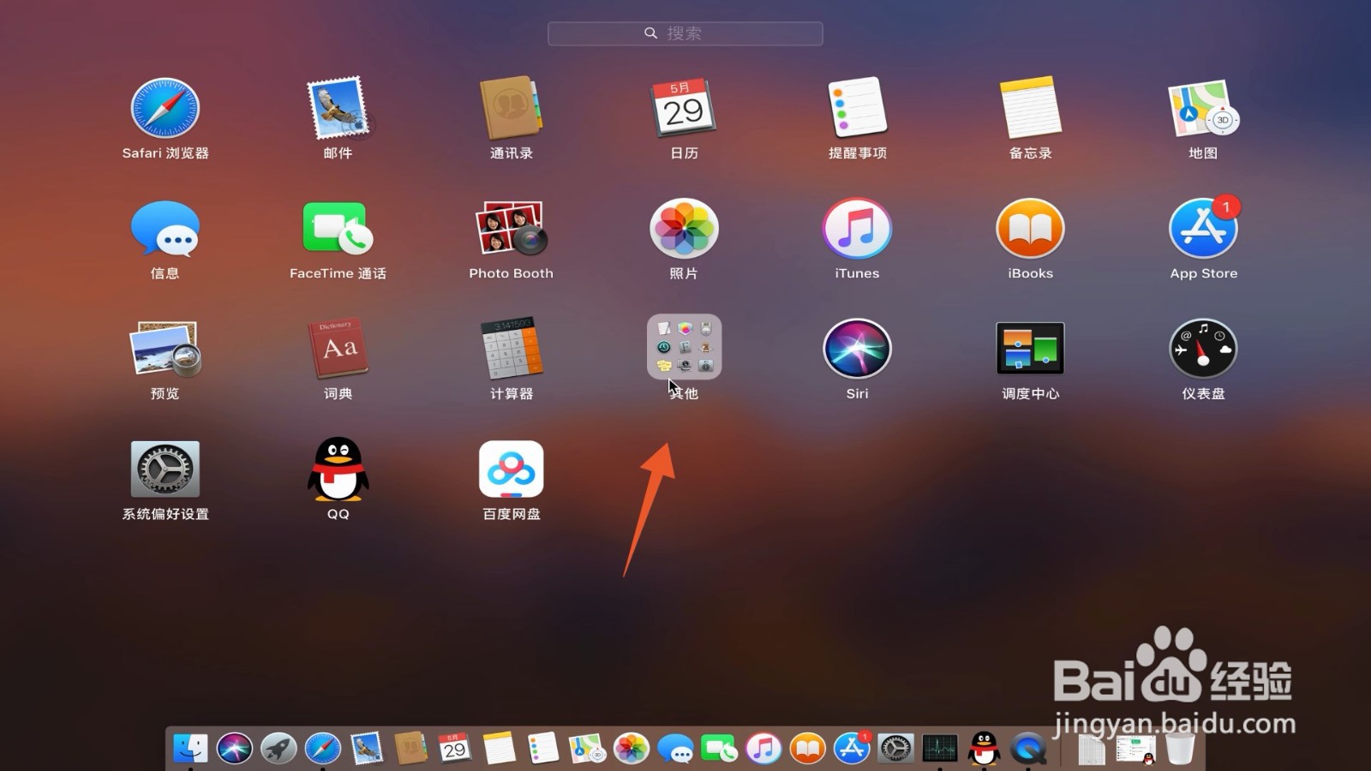The width and height of the screenshot is (1371, 771).
Task: Open Reminders in the Dock
Action: coord(542,749)
